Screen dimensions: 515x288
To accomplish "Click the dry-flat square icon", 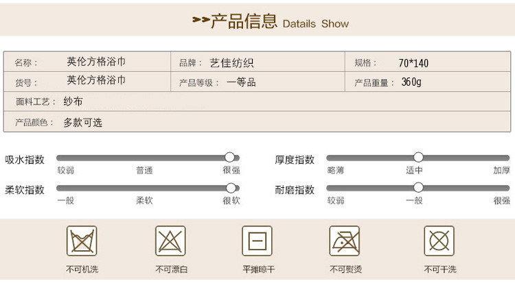I will click(257, 241).
